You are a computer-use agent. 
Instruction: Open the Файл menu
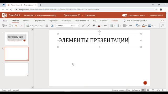5,21
